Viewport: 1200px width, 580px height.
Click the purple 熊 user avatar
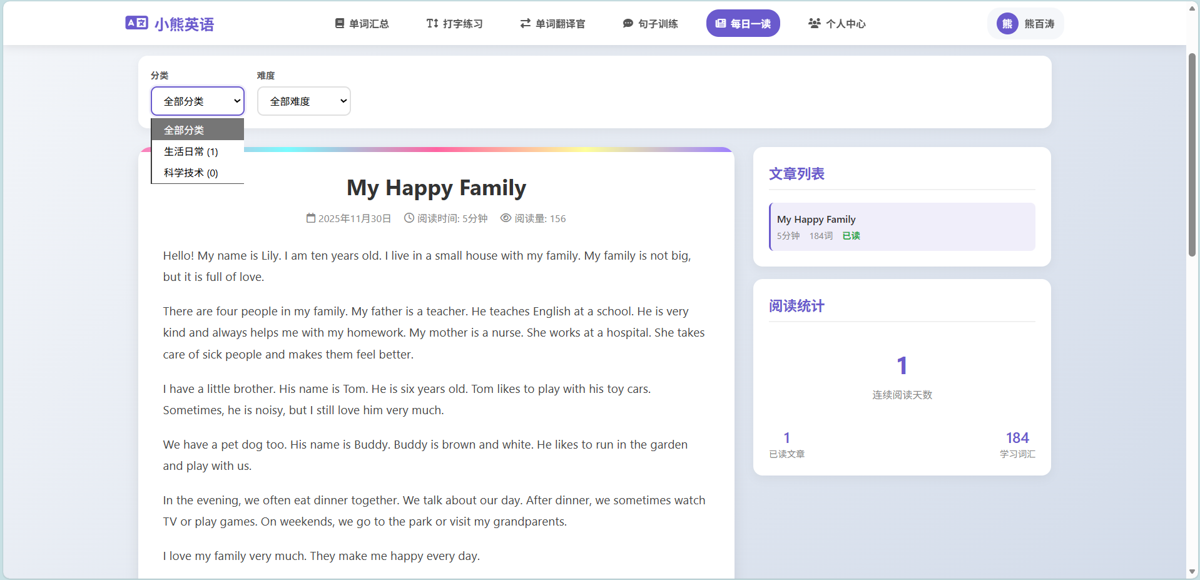(x=1007, y=24)
